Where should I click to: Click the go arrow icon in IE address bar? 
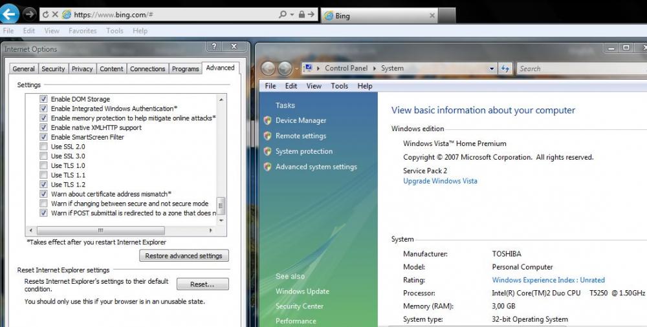pos(311,15)
